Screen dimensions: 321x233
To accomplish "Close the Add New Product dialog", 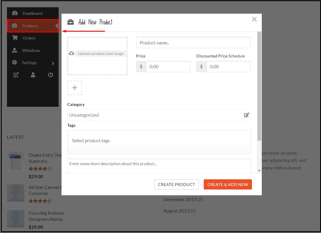I will 254,19.
